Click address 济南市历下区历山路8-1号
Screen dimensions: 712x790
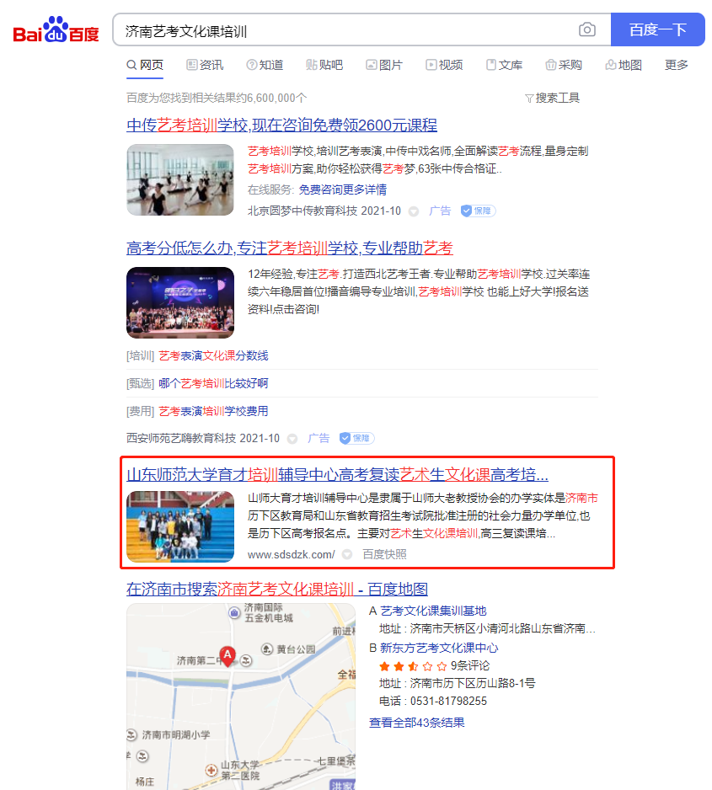(473, 684)
